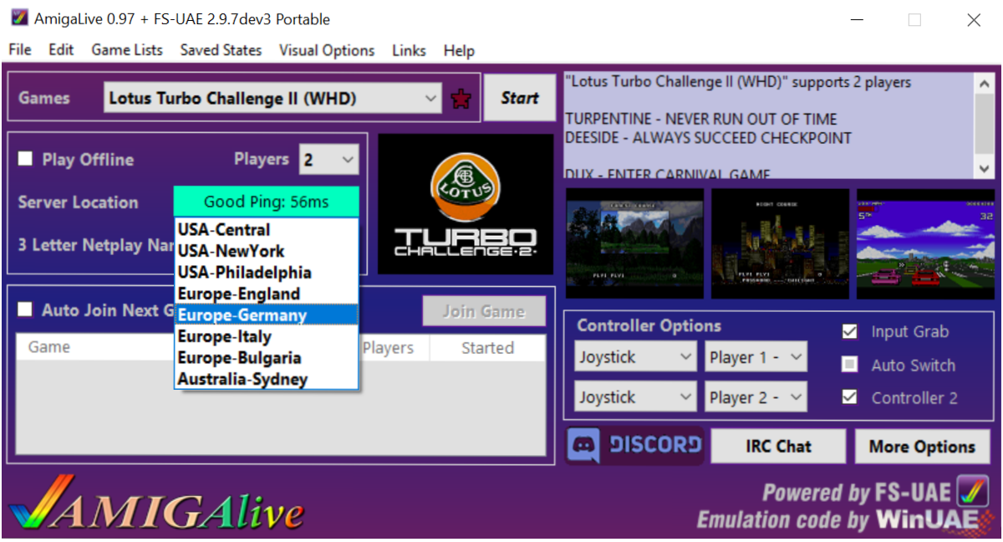This screenshot has width=1003, height=542.
Task: Open the night course screenshot thumbnail
Action: tap(780, 243)
